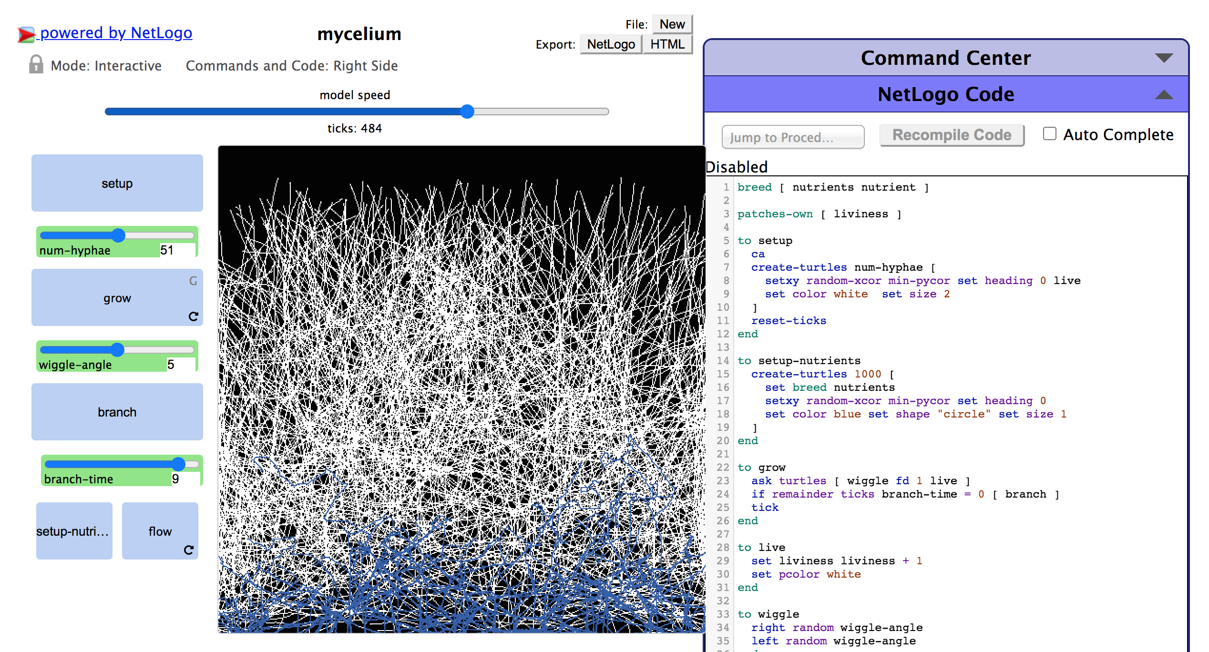Screen dimensions: 1209x652
Task: Click the NetLogo Code header tab
Action: tap(945, 94)
